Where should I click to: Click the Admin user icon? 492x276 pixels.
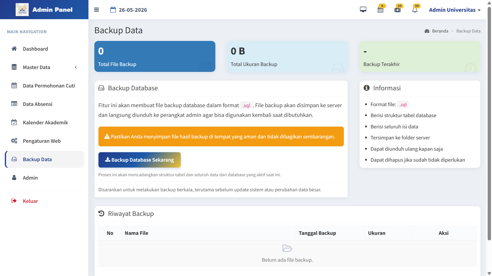14,178
